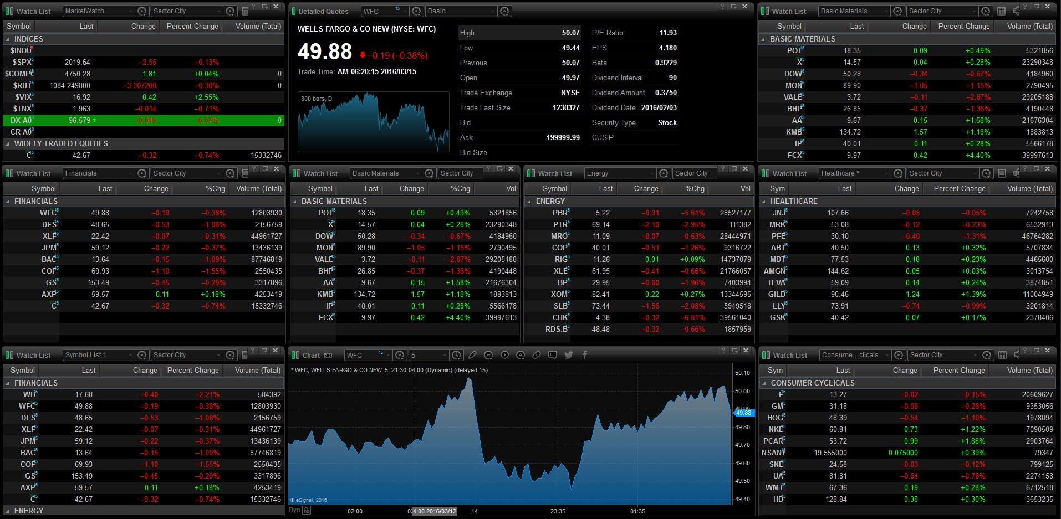Click the WFC symbol field in Detailed Quotes
Screen dimensions: 1061x519
pyautogui.click(x=384, y=11)
